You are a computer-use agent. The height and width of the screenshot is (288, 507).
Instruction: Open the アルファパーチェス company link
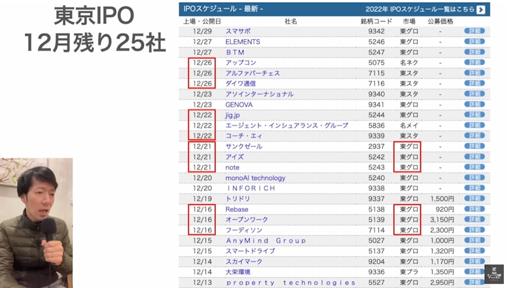pyautogui.click(x=252, y=73)
